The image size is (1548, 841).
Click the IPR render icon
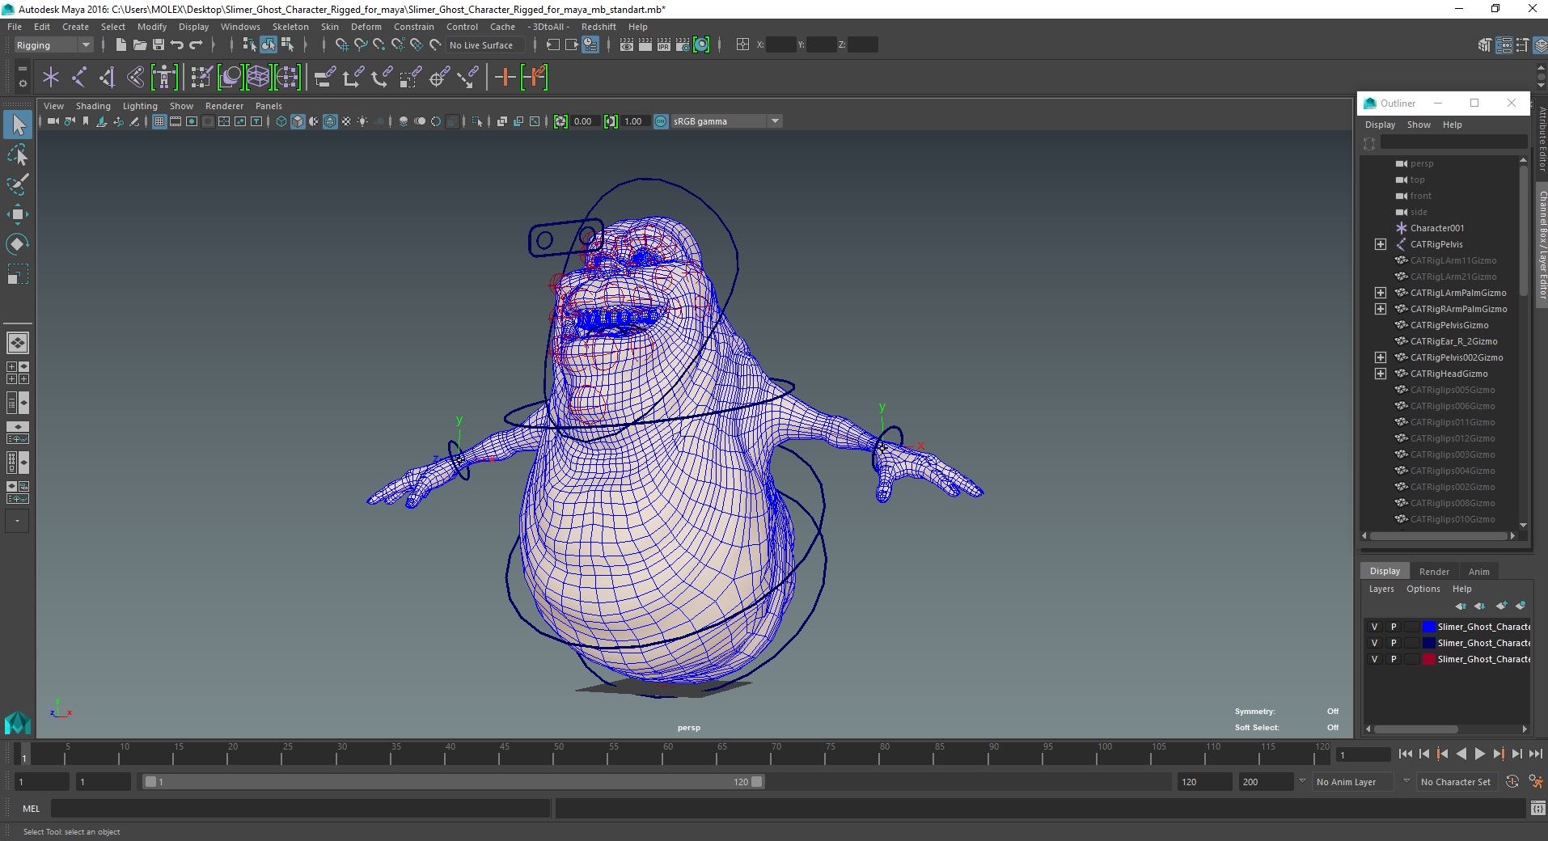pyautogui.click(x=664, y=45)
